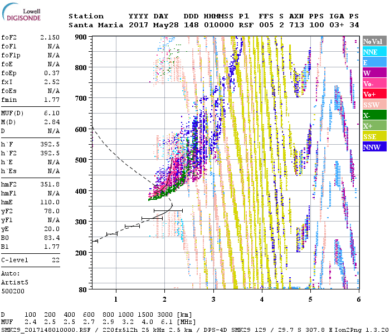Click the MUF 6.1 value for 3000 km
Viewport: 390px width, 334px height.
167,322
